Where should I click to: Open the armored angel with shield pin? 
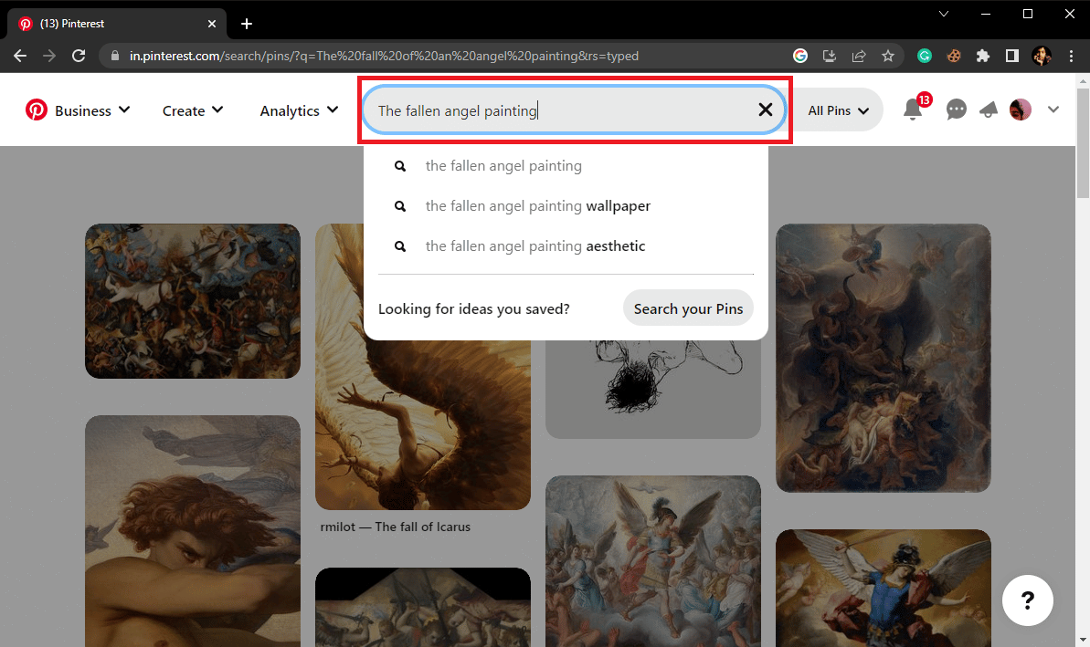click(652, 561)
